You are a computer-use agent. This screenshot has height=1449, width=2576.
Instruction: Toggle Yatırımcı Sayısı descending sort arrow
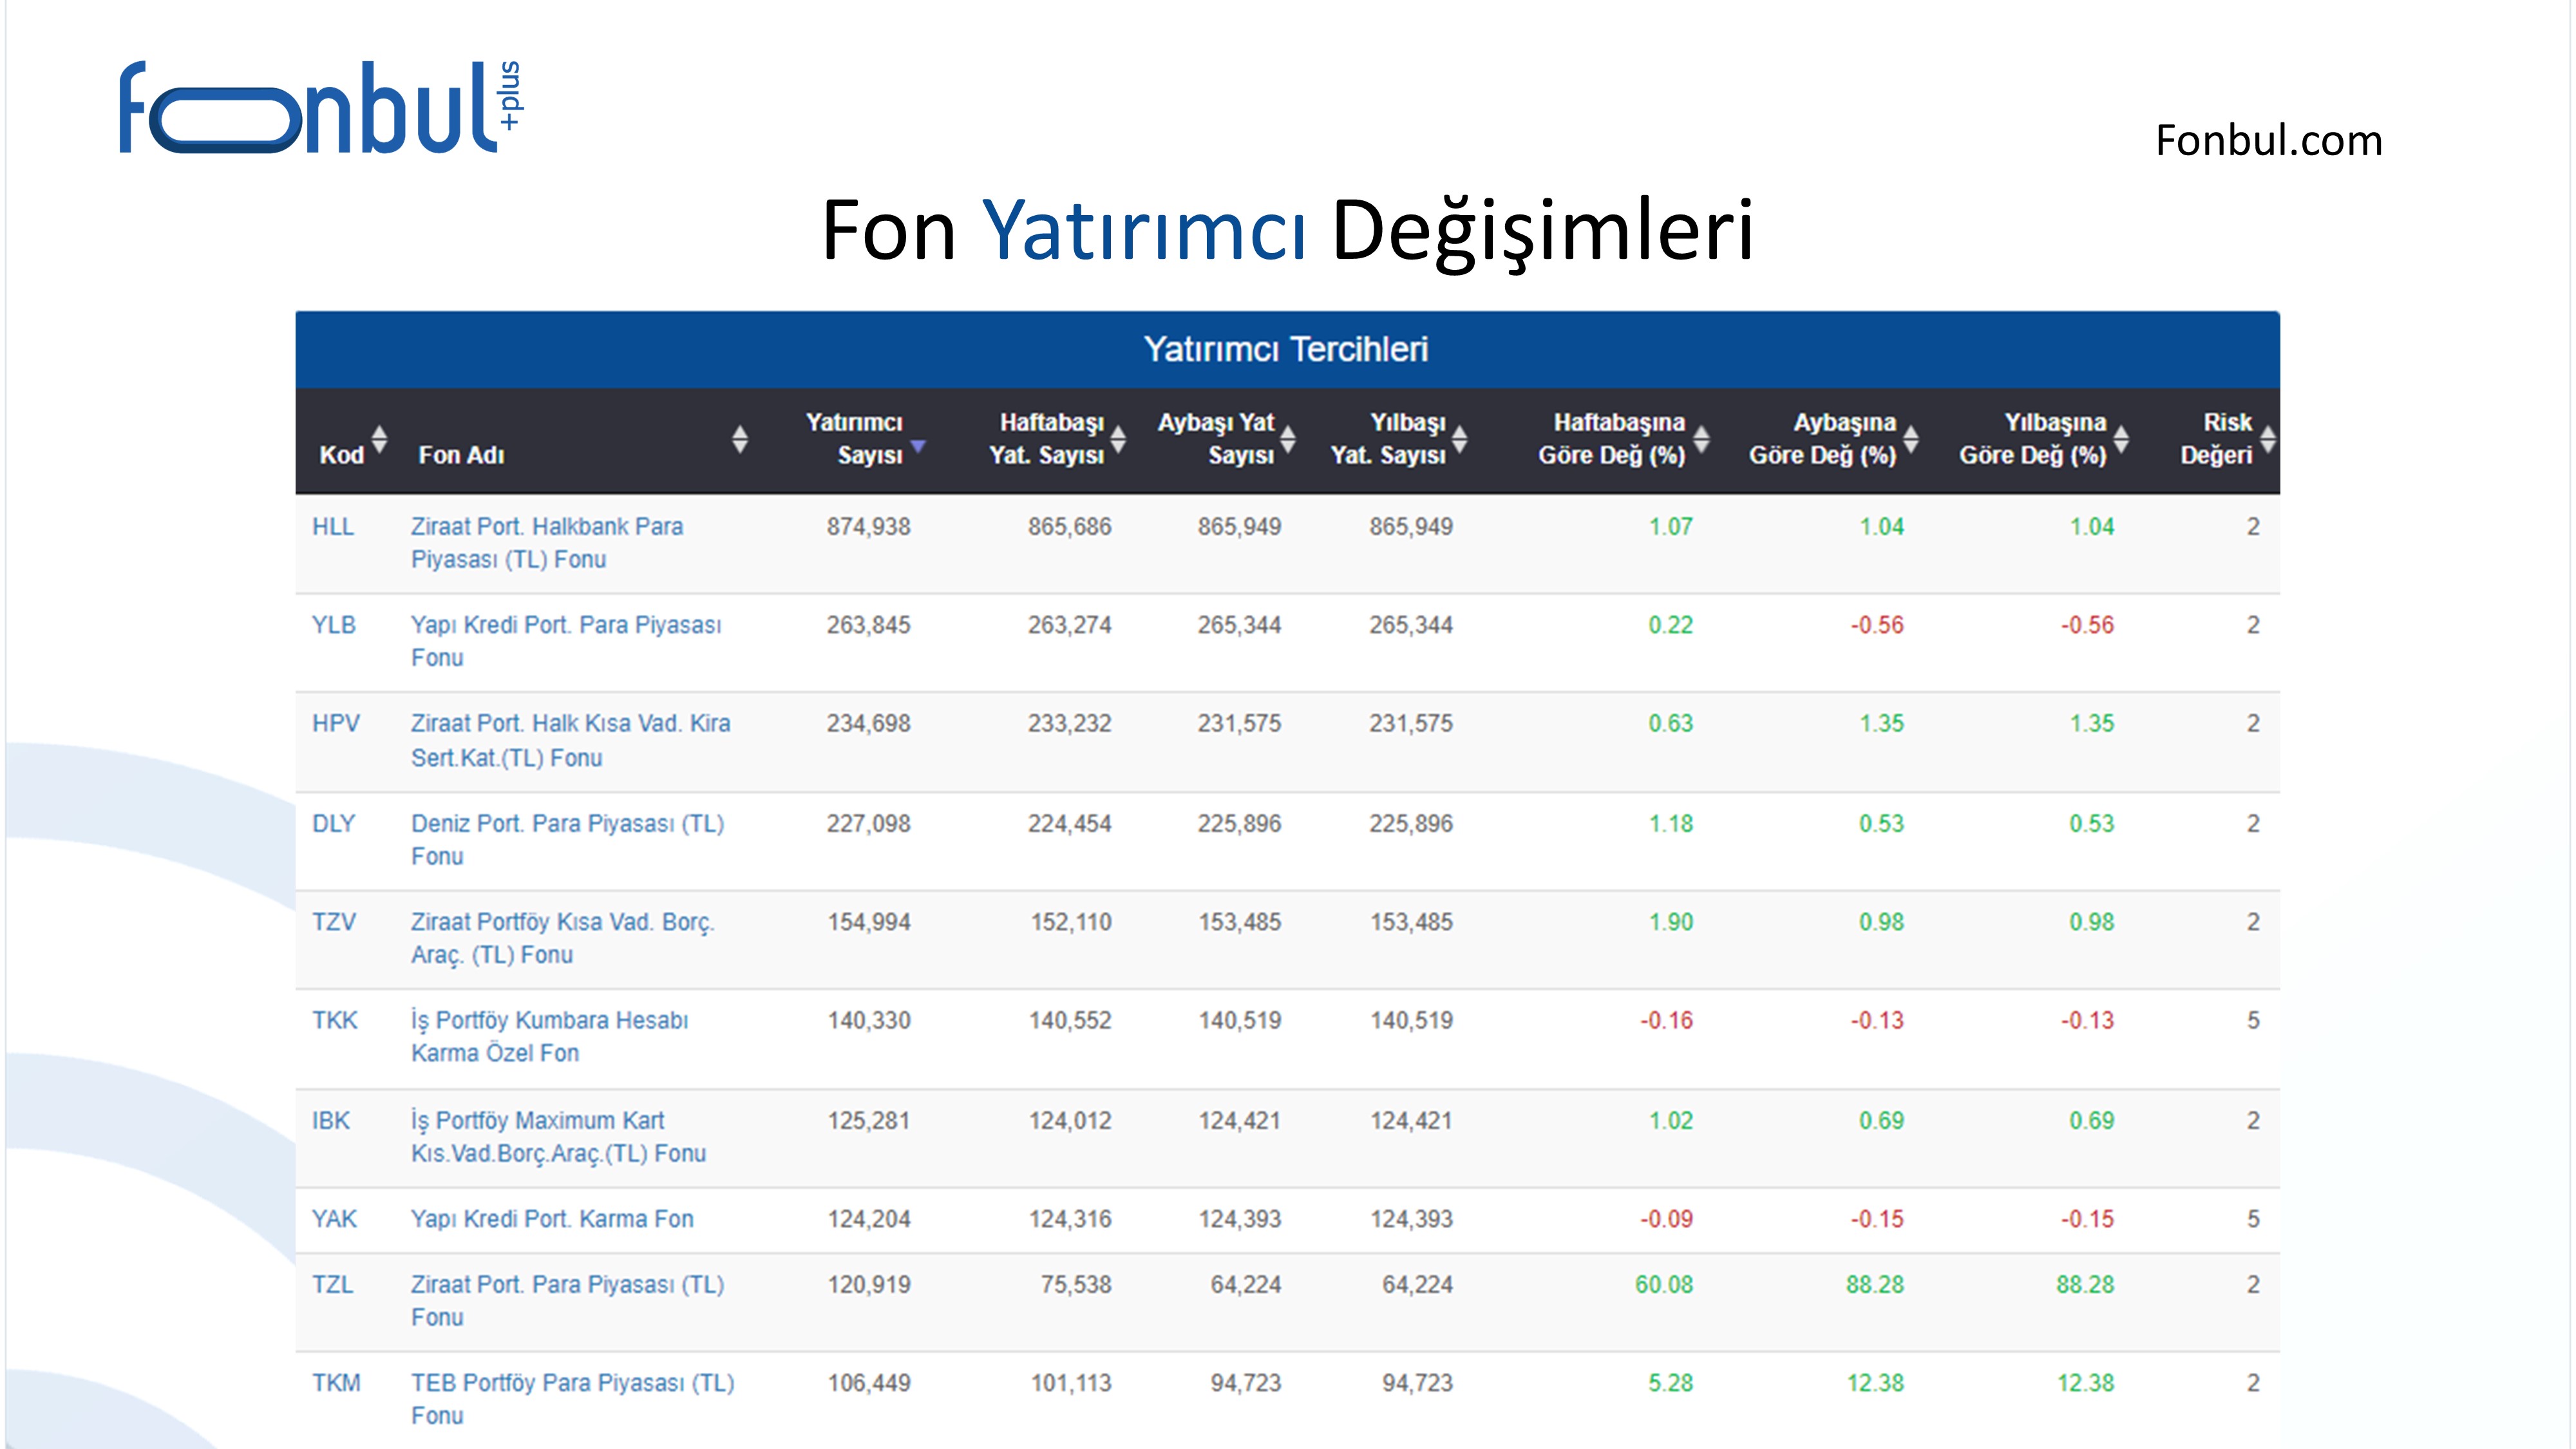[918, 446]
